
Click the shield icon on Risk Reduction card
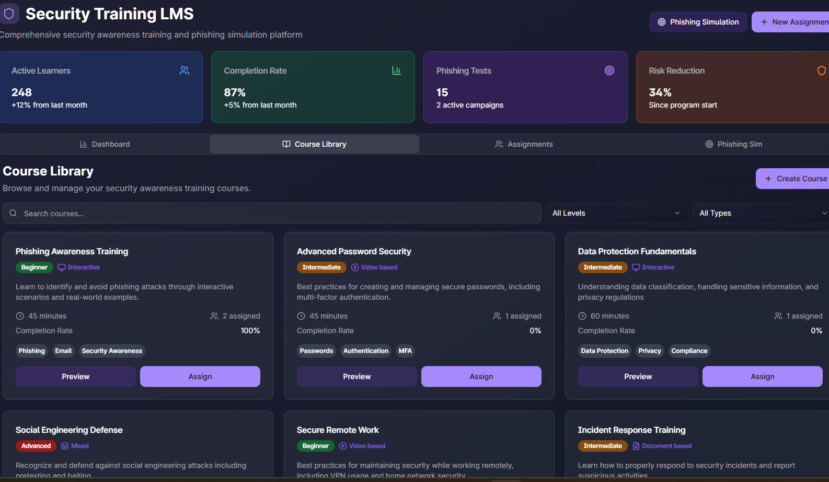821,70
